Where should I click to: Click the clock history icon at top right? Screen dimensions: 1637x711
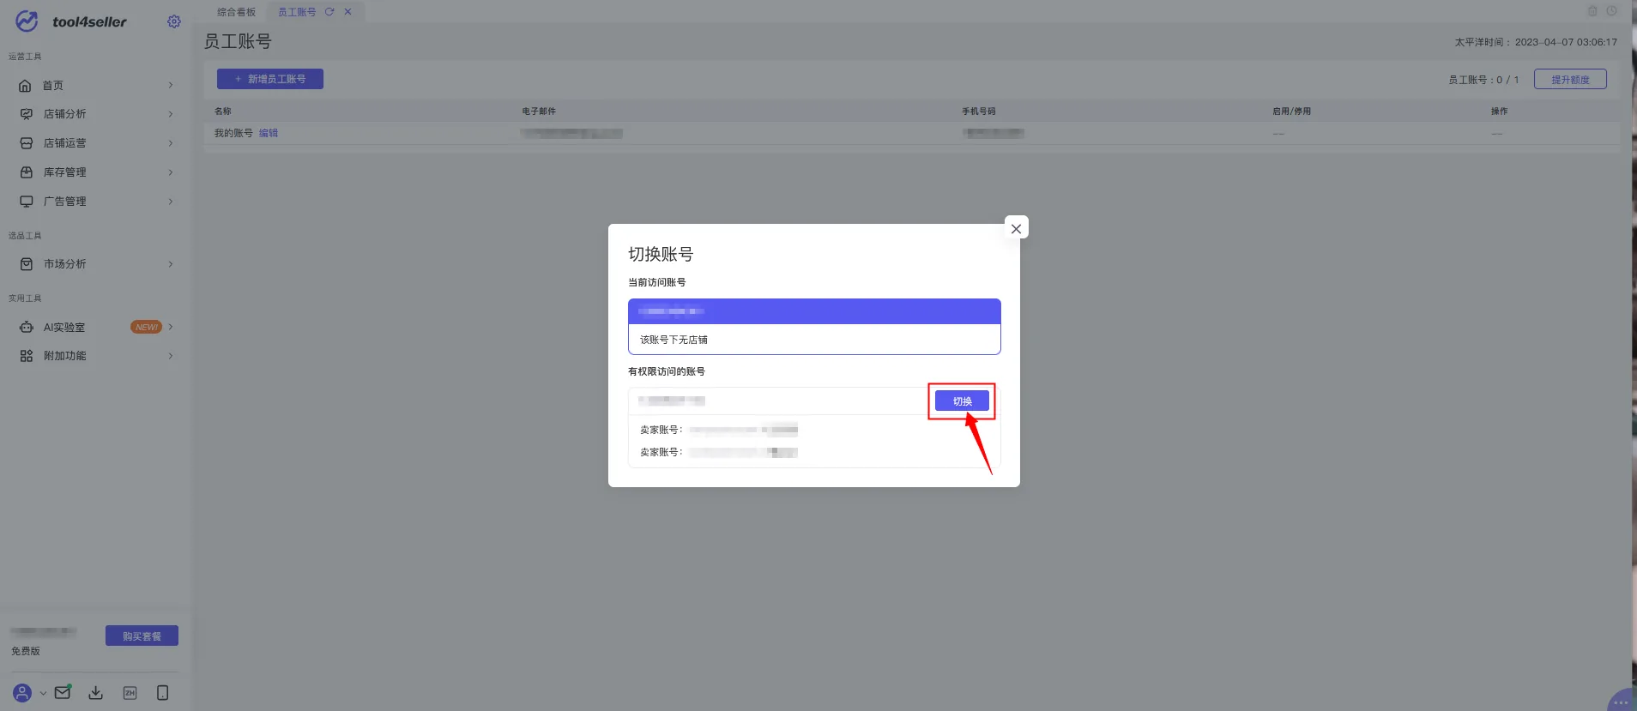tap(1611, 11)
